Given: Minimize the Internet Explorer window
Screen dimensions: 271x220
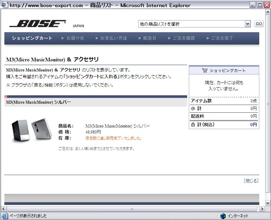Looking at the screenshot, I should click(x=253, y=5).
